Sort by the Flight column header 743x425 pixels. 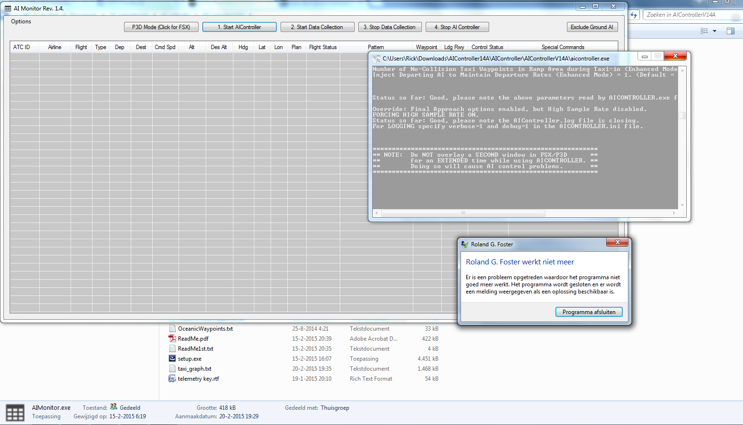pyautogui.click(x=81, y=47)
